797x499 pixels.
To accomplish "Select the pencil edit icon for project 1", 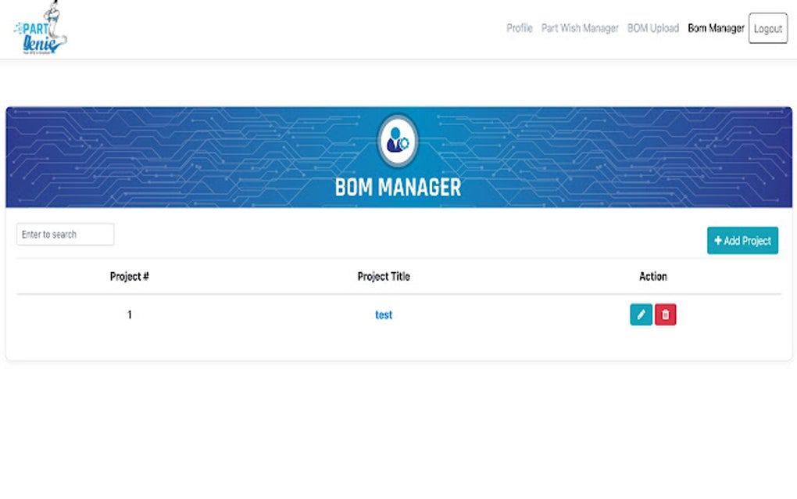I will click(x=640, y=314).
